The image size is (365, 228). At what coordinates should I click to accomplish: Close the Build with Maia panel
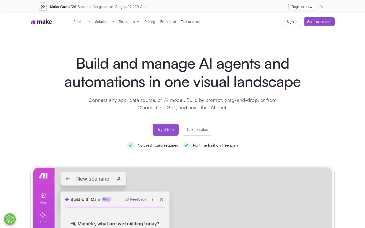pos(161,199)
